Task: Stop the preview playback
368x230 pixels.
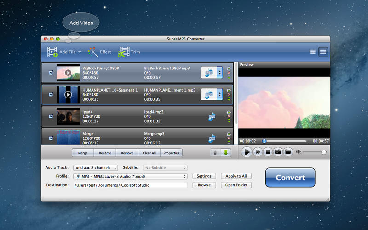Action: pos(268,152)
